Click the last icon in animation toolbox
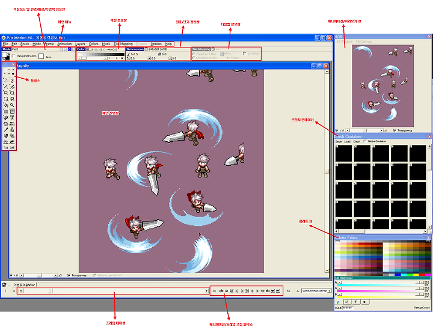The width and height of the screenshot is (433, 333). click(x=278, y=291)
